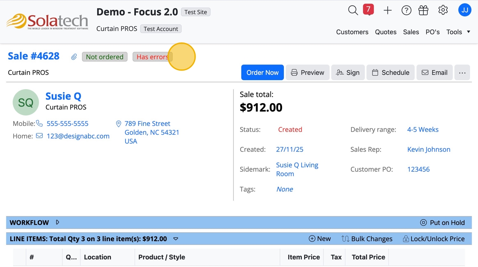Click the Order Now button

(262, 73)
